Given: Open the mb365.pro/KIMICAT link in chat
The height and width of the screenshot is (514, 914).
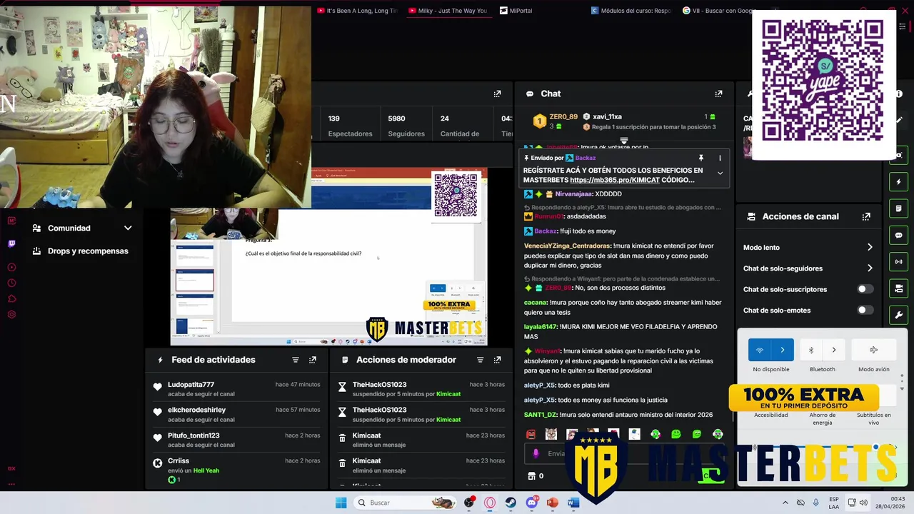Looking at the screenshot, I should click(614, 180).
